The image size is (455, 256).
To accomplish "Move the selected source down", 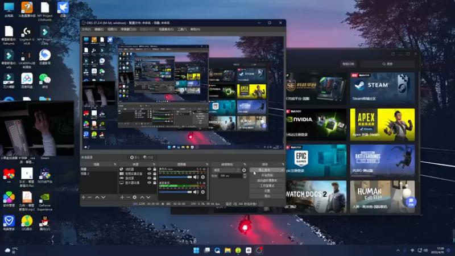I will [x=148, y=197].
